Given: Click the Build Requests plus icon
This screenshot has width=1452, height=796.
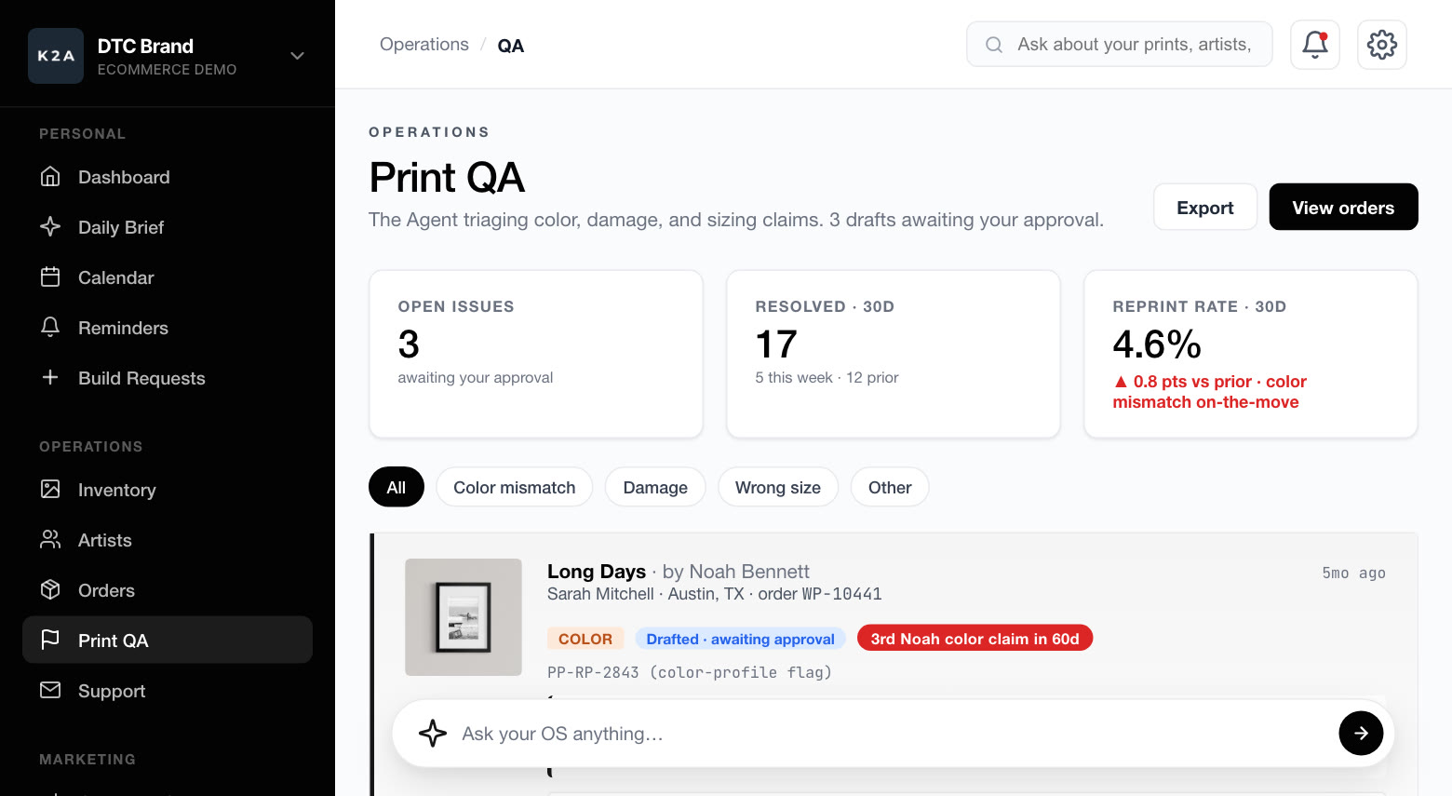Looking at the screenshot, I should pyautogui.click(x=50, y=377).
